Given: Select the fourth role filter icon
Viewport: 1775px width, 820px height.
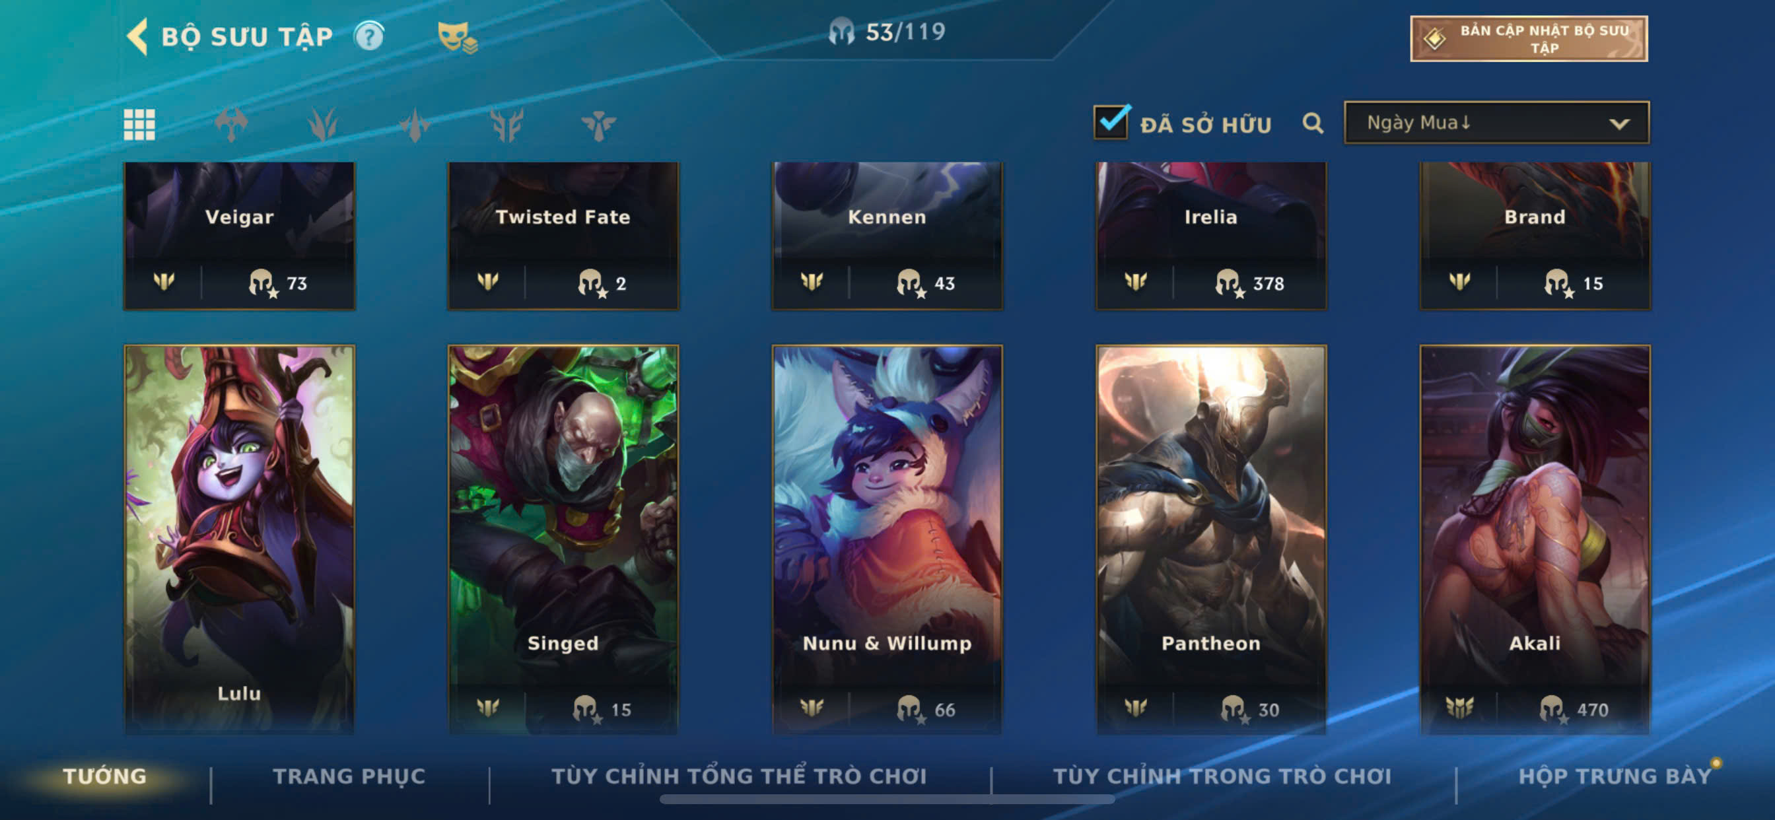Looking at the screenshot, I should (506, 125).
